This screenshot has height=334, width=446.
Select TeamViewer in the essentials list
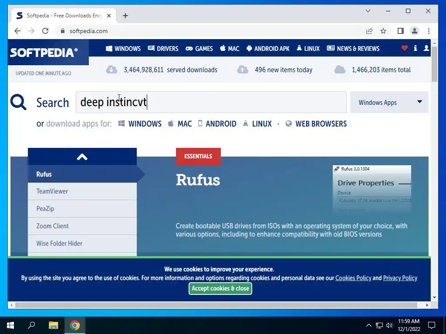coord(82,191)
